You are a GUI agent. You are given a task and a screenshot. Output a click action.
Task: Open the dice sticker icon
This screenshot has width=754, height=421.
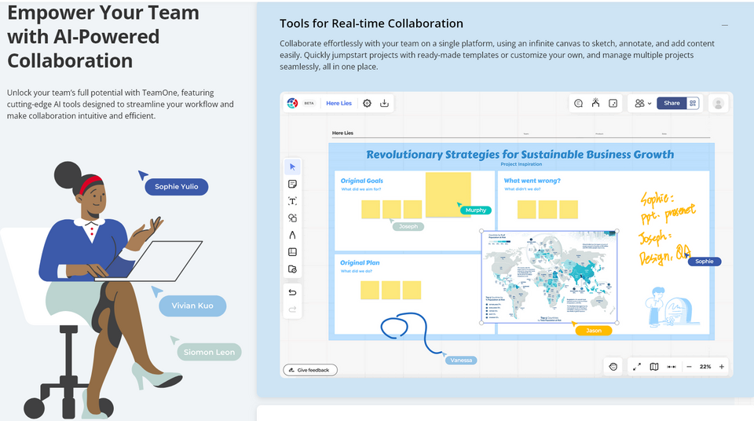pos(613,103)
